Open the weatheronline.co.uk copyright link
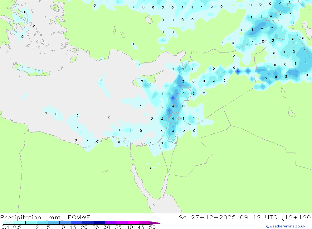Image resolution: width=312 pixels, height=229 pixels. point(286,226)
